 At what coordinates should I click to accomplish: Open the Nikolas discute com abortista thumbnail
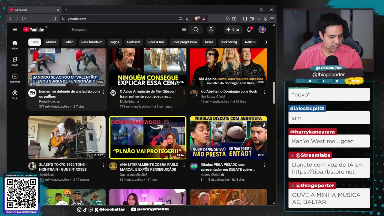tap(228, 137)
